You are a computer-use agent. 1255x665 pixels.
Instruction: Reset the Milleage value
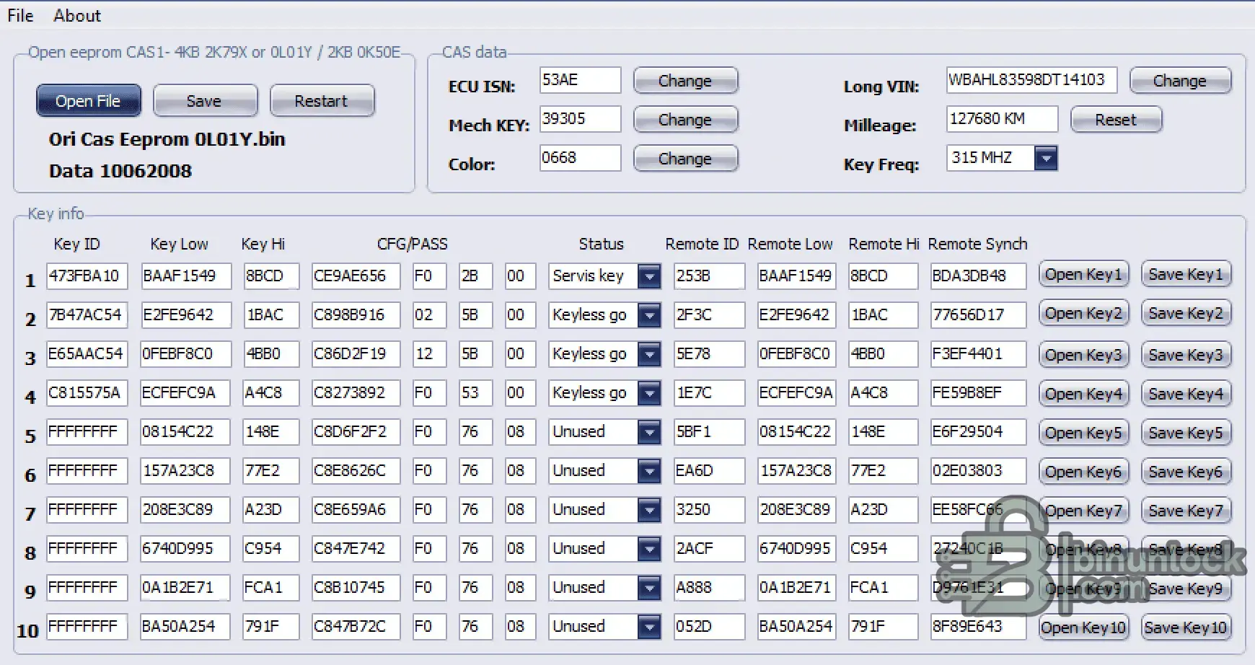tap(1116, 120)
